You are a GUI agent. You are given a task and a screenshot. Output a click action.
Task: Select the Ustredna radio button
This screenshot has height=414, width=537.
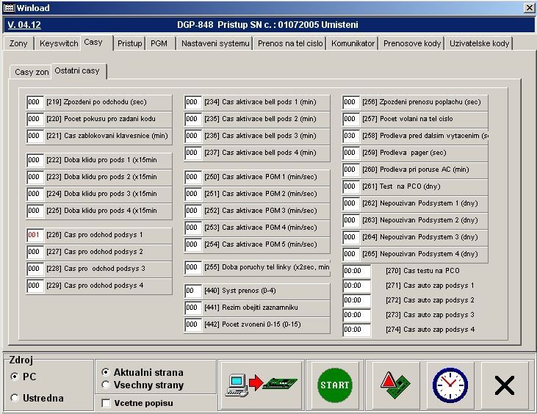point(15,398)
